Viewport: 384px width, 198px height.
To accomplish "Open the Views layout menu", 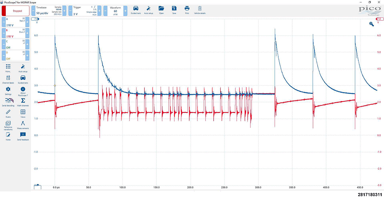I will coord(23,114).
